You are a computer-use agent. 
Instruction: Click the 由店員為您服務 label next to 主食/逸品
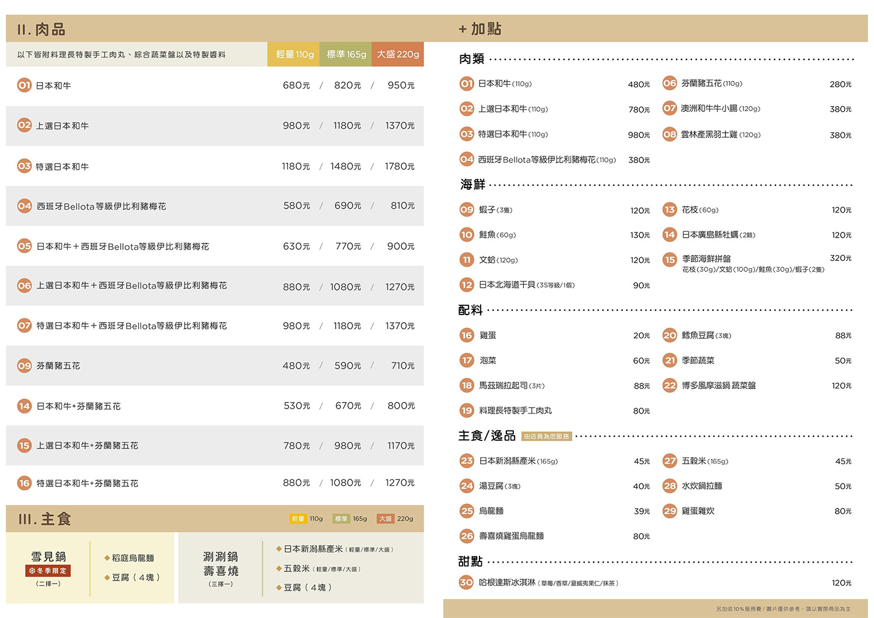click(547, 436)
